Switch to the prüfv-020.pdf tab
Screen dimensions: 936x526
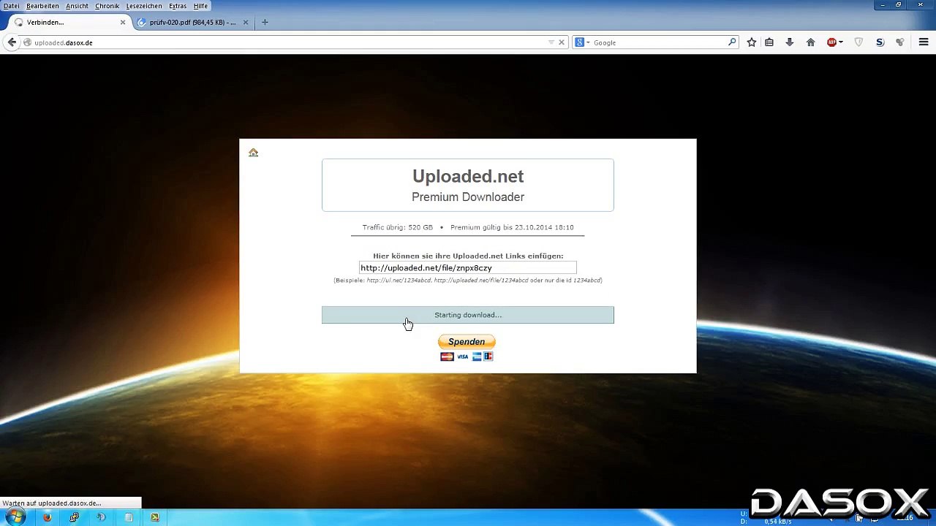click(x=193, y=22)
